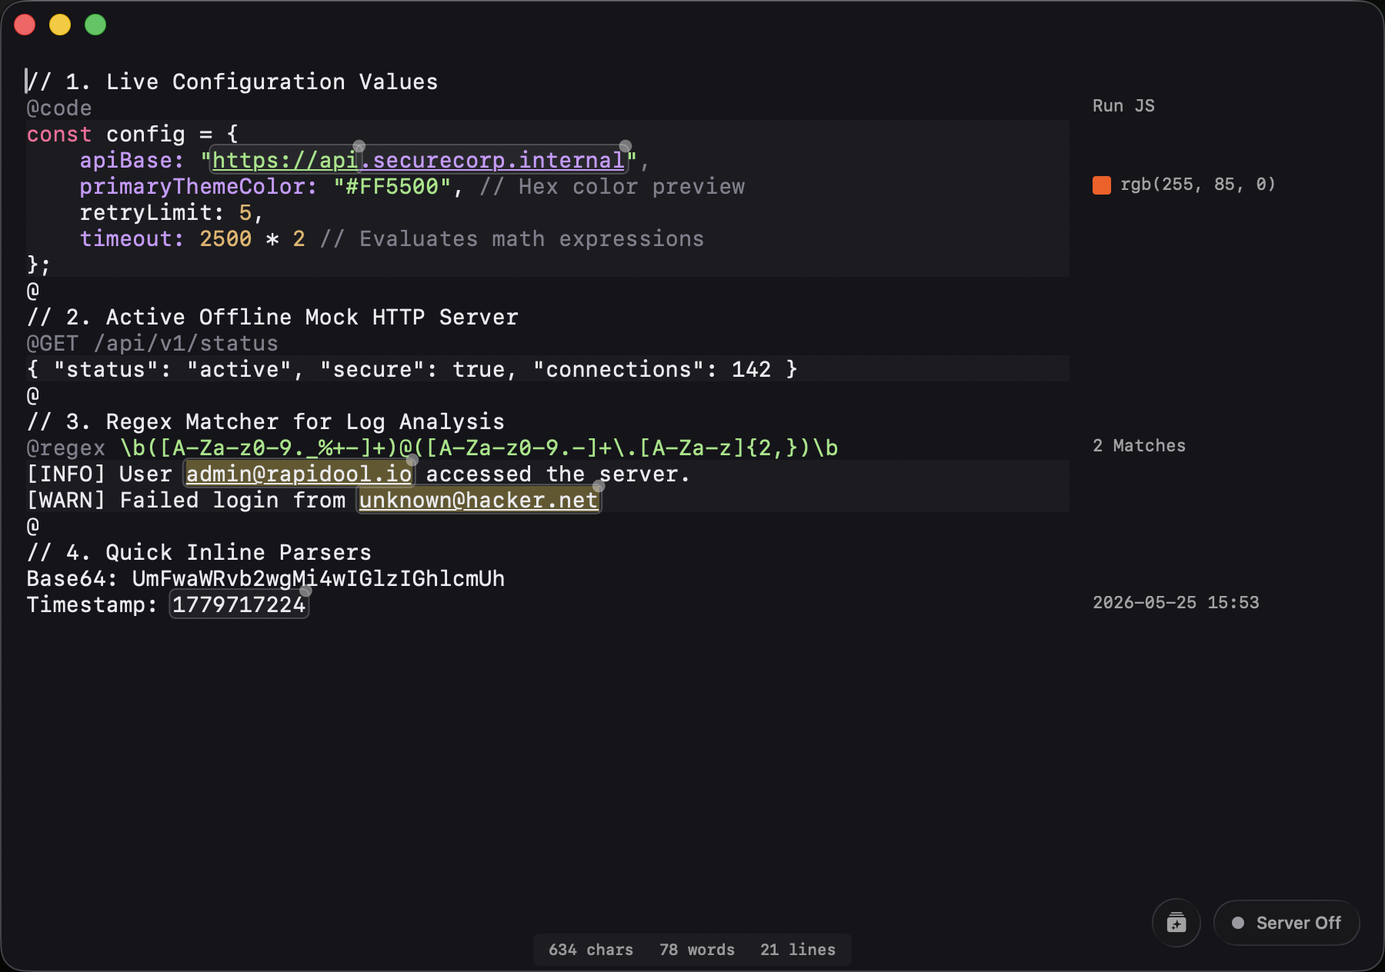Click the @code directive line
1385x972 pixels.
pyautogui.click(x=59, y=108)
